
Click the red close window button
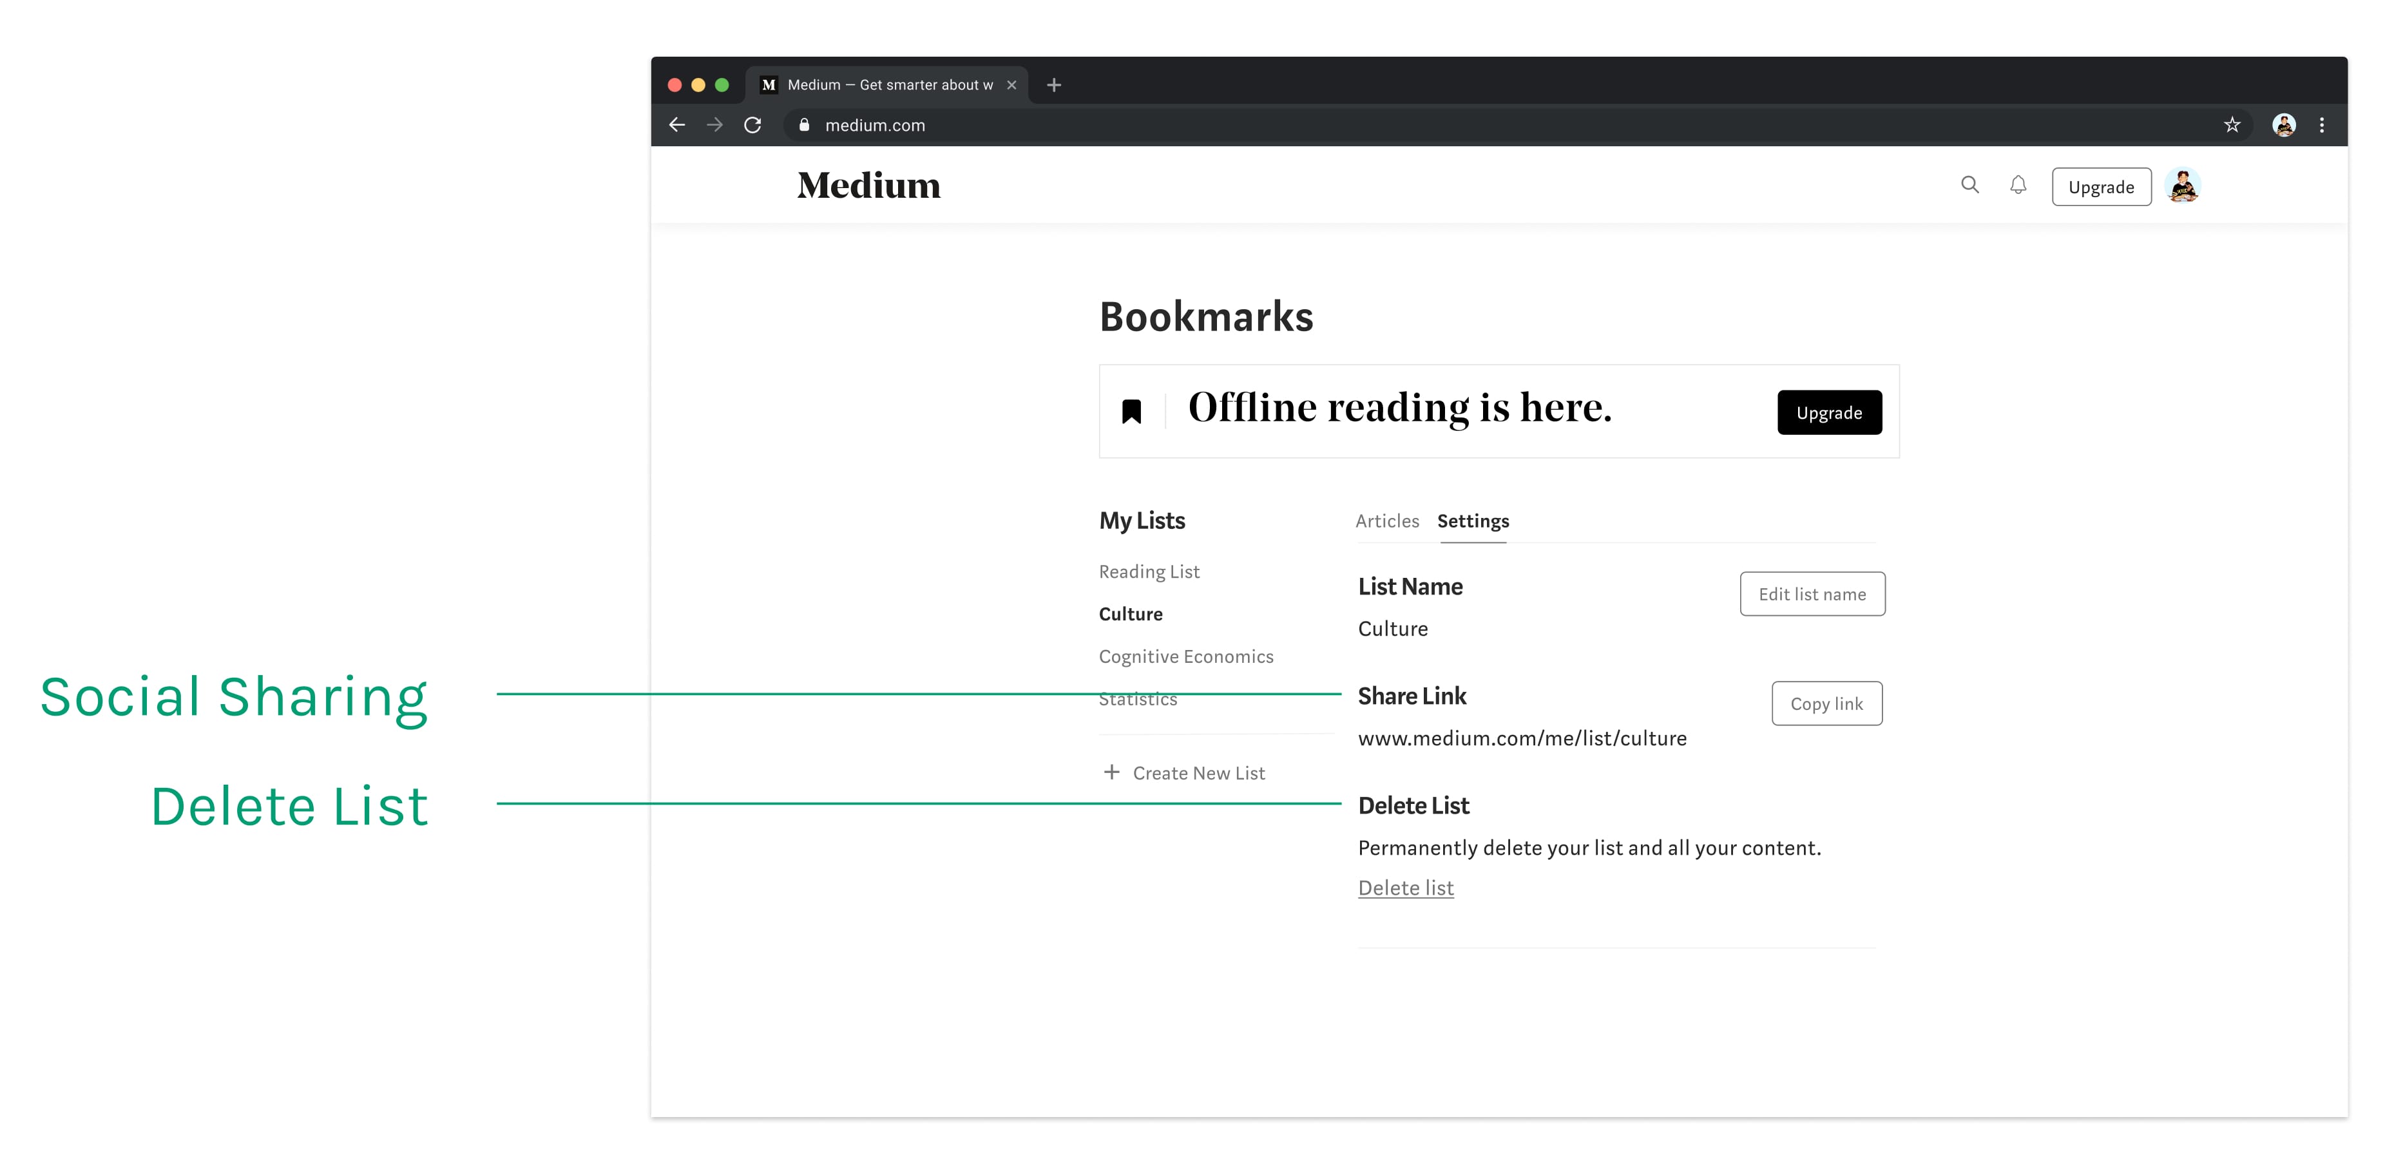pyautogui.click(x=674, y=85)
